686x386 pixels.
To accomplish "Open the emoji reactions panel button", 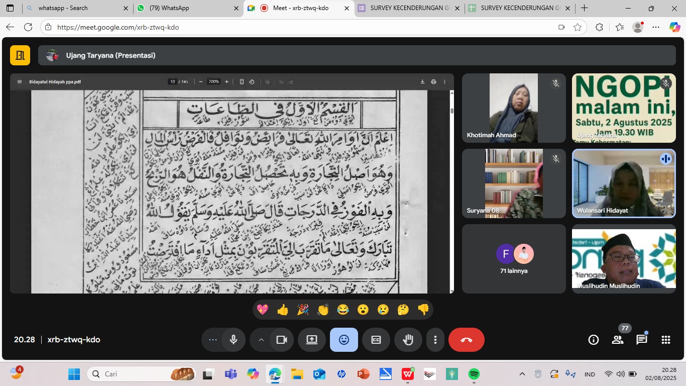I will [x=344, y=340].
